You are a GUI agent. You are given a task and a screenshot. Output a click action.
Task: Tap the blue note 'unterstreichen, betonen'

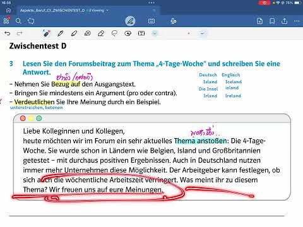click(x=37, y=108)
